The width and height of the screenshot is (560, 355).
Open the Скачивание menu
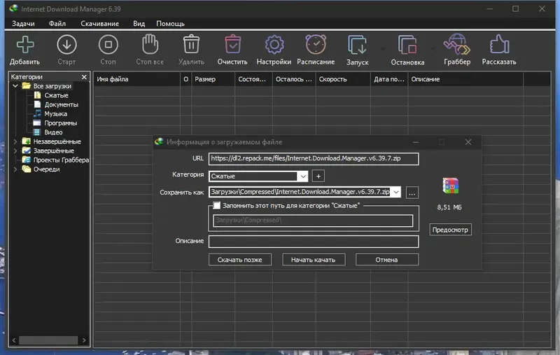pyautogui.click(x=99, y=24)
